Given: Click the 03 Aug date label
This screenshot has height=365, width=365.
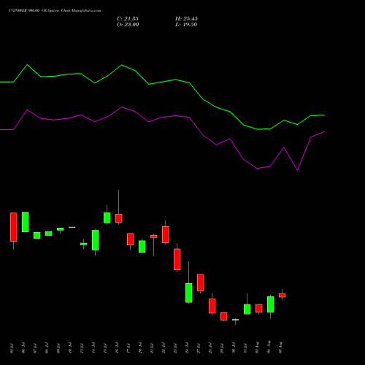Looking at the screenshot, I should pyautogui.click(x=257, y=347).
